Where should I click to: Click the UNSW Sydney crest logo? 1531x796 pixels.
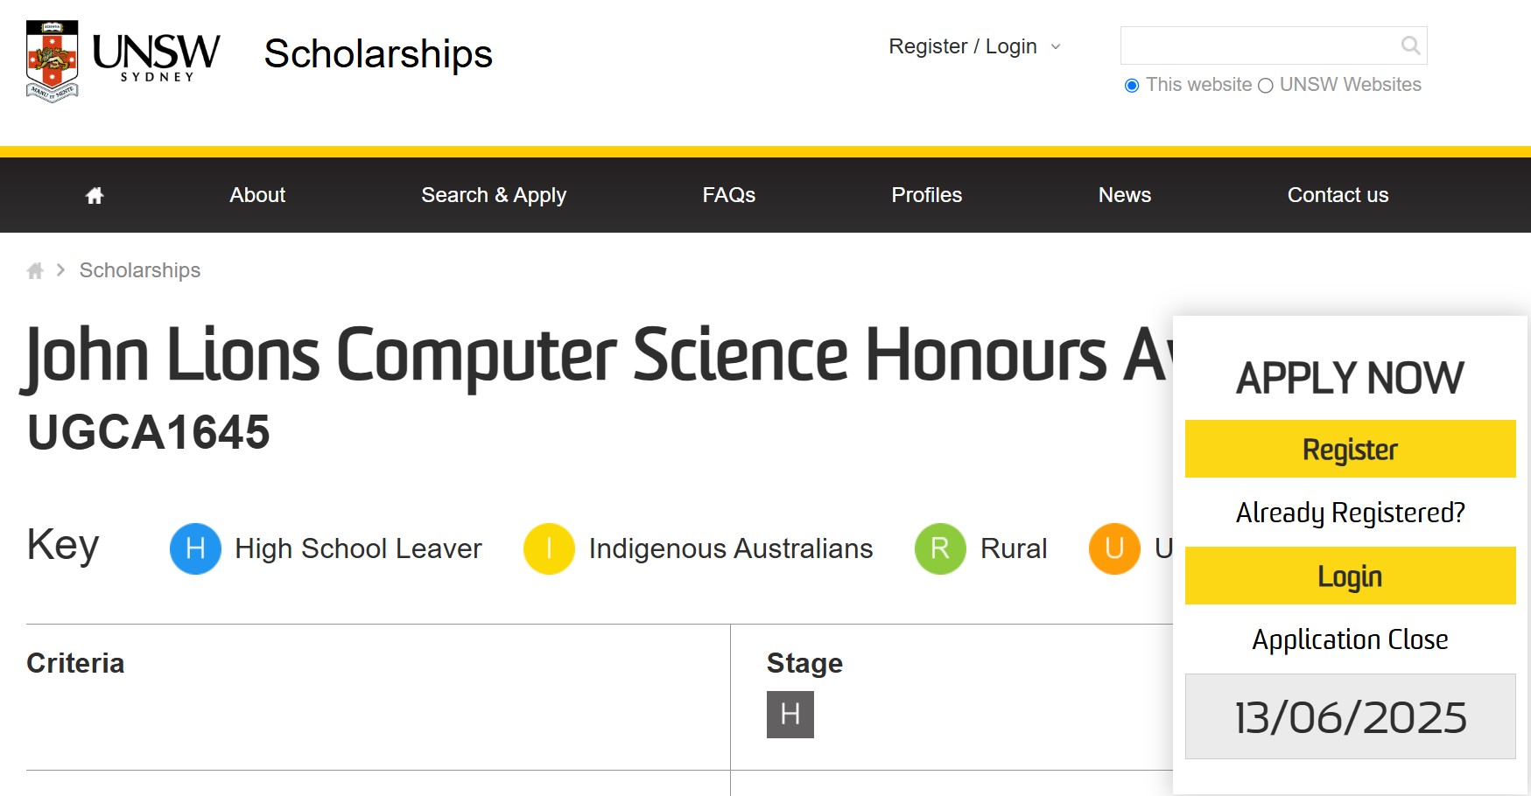(53, 60)
